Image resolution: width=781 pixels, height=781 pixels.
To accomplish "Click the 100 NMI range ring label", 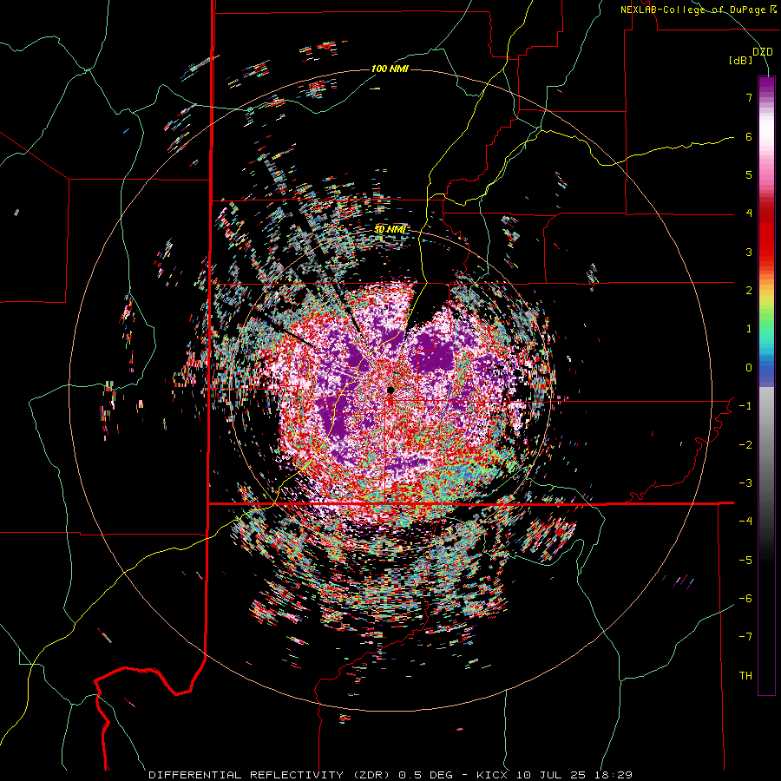I will [390, 69].
